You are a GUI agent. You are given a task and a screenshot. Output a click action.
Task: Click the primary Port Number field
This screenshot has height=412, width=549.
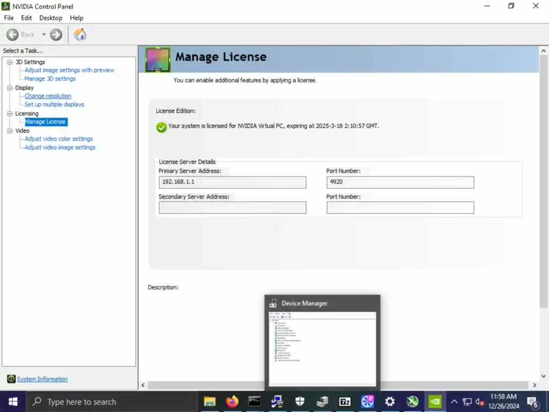click(x=400, y=182)
